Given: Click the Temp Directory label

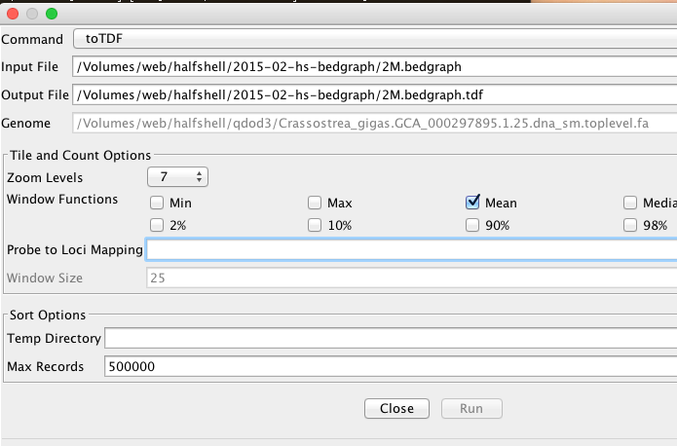Looking at the screenshot, I should coord(54,339).
